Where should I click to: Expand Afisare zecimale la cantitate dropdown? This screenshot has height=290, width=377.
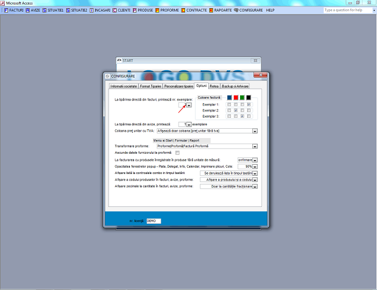pyautogui.click(x=255, y=186)
